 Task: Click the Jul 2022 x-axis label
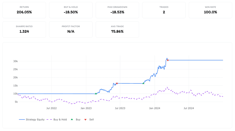point(51,108)
